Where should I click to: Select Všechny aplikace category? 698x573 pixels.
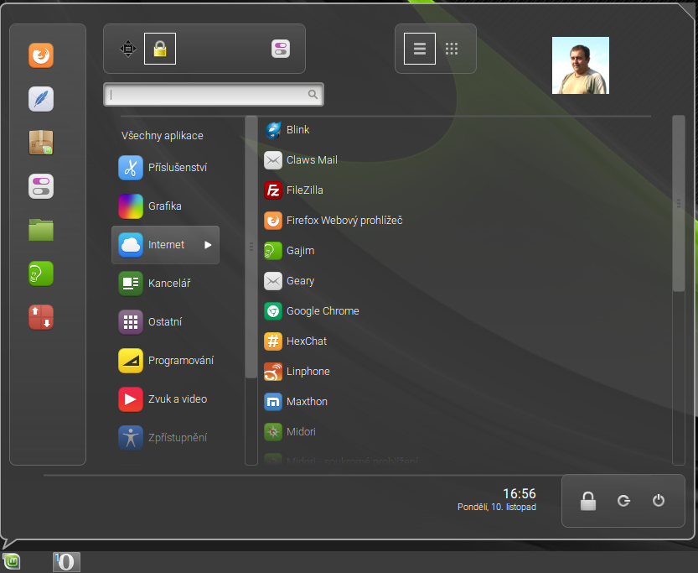pos(162,135)
